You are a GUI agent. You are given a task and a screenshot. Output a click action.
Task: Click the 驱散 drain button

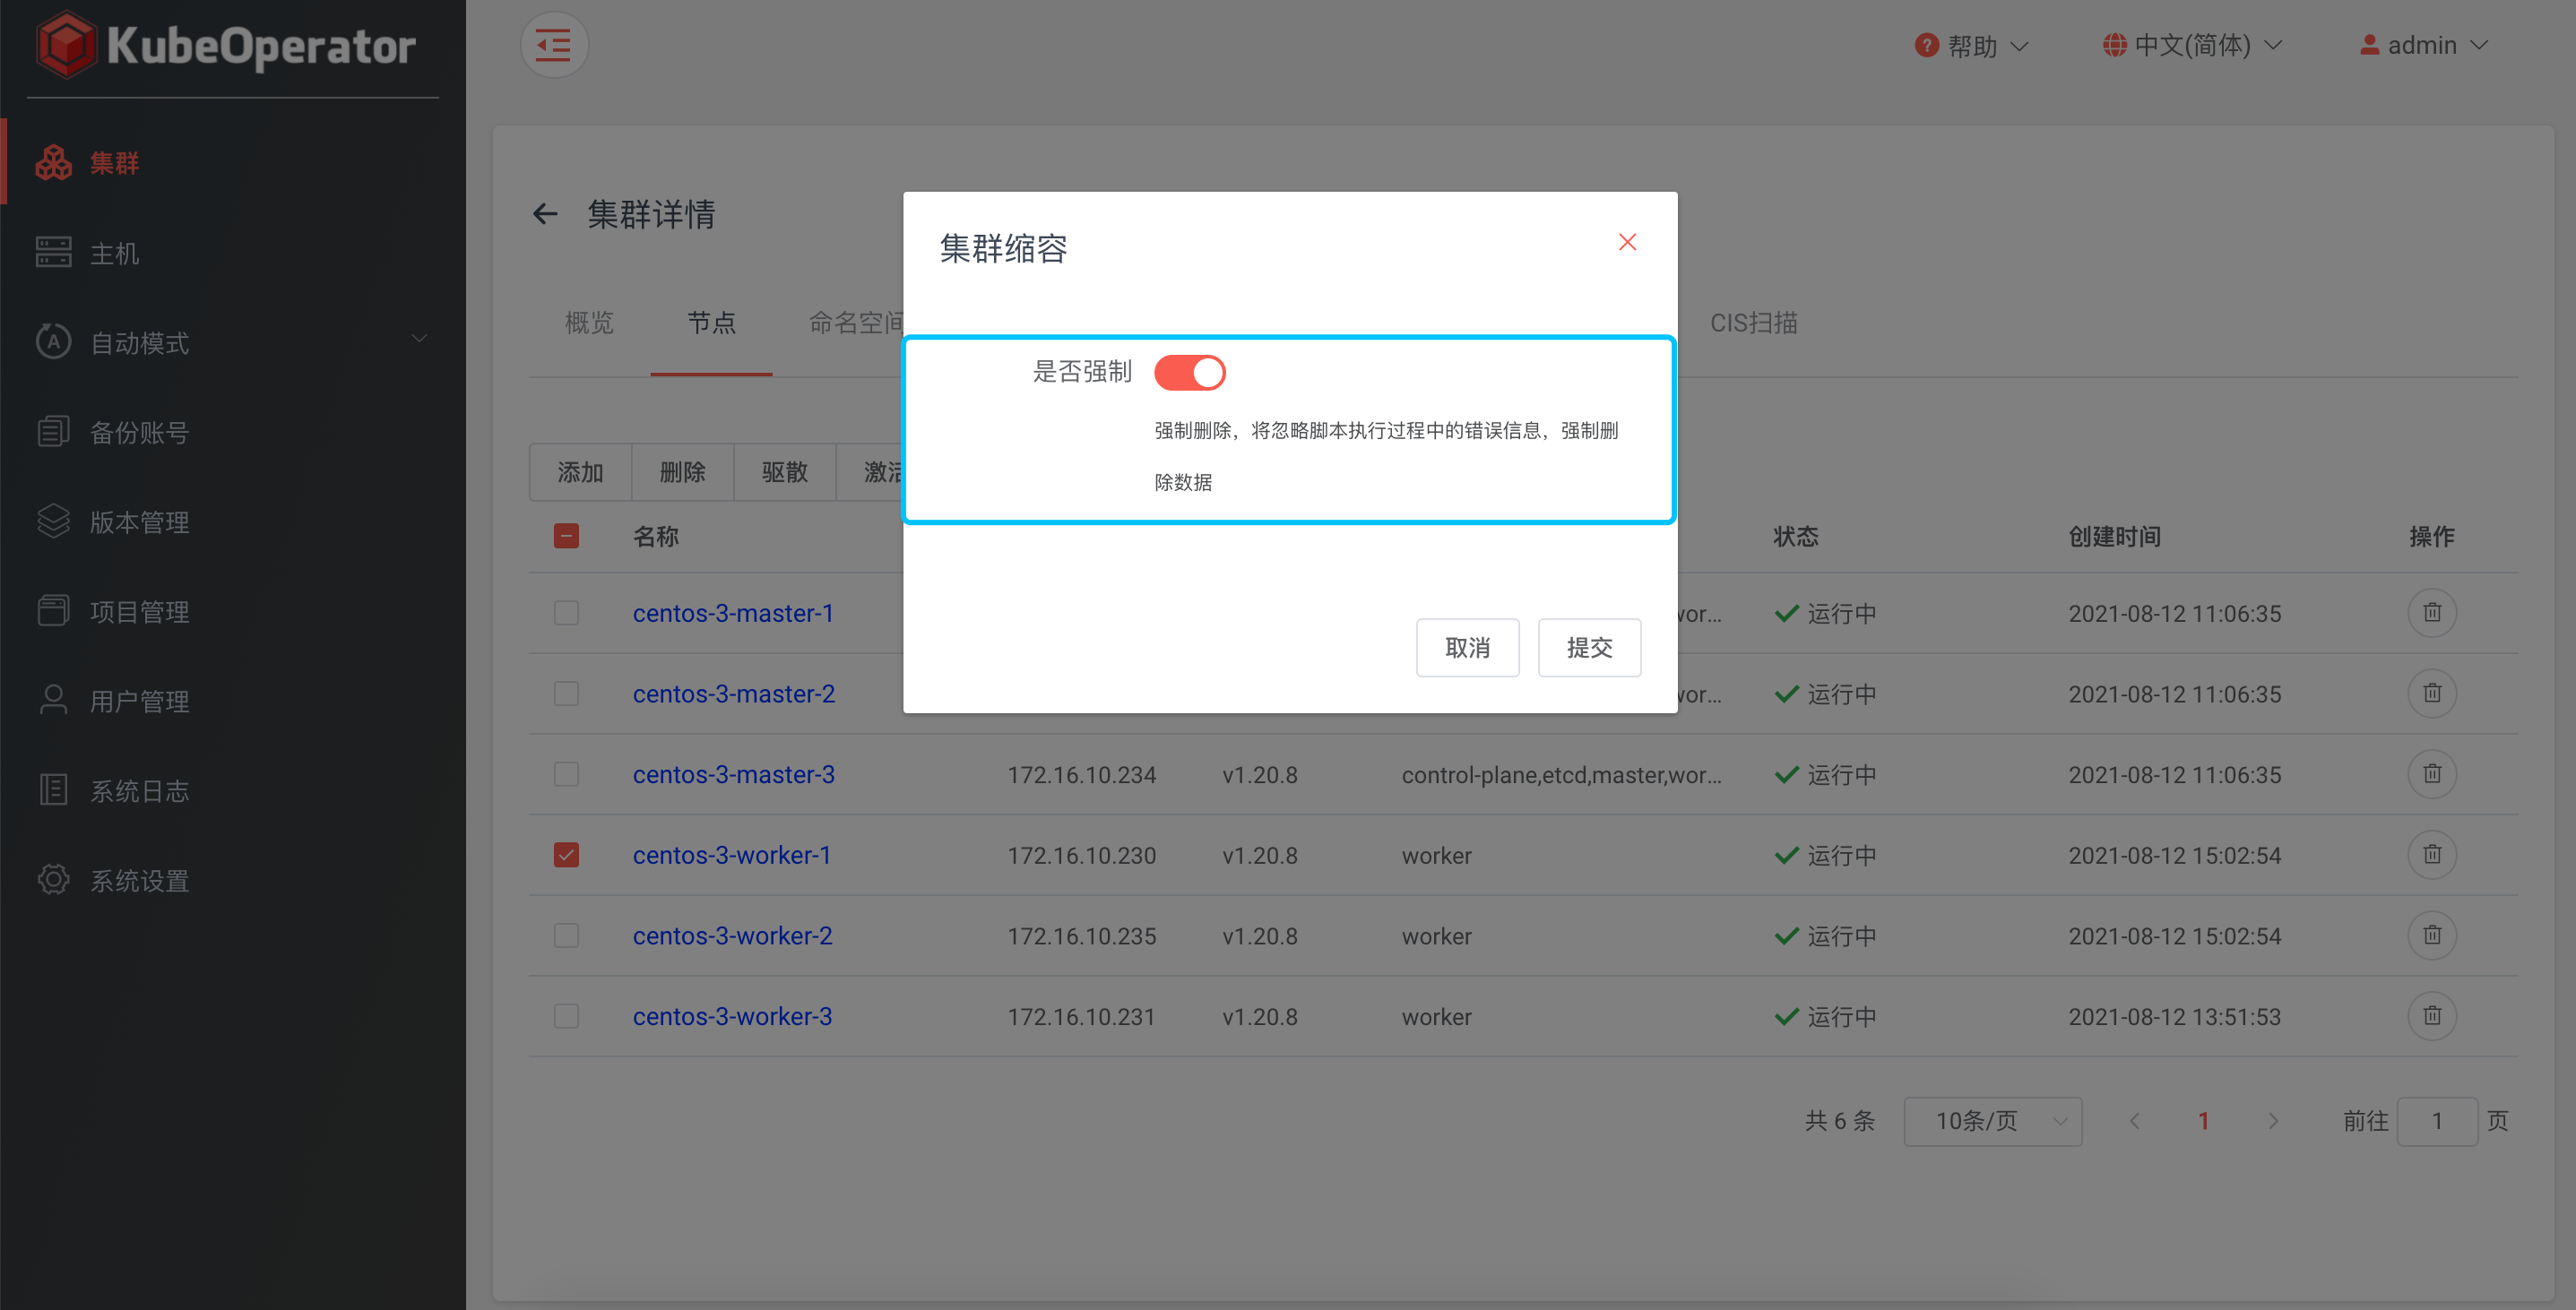coord(784,472)
